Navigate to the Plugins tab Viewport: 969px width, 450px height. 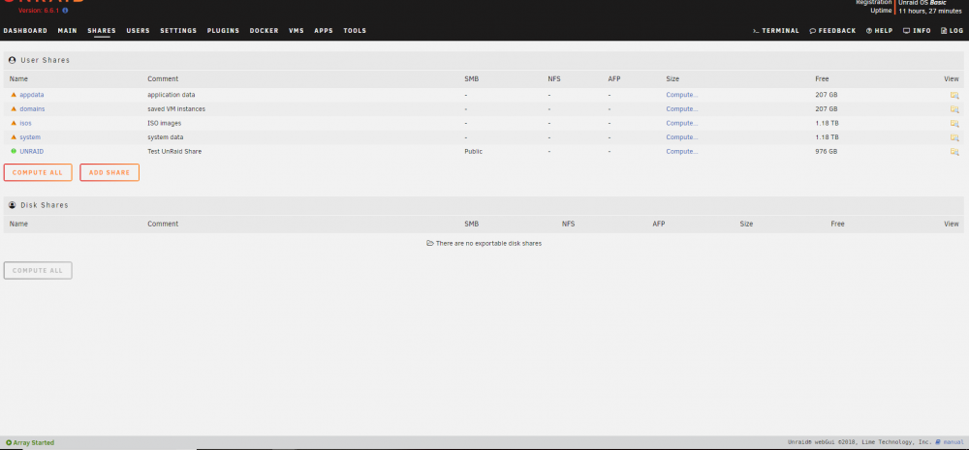click(223, 31)
